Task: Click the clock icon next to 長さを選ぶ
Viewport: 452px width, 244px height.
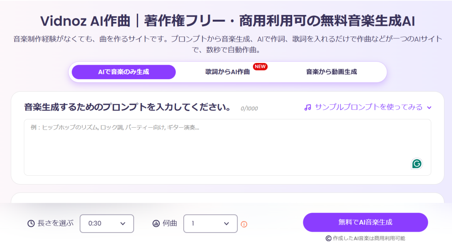Action: [x=31, y=224]
